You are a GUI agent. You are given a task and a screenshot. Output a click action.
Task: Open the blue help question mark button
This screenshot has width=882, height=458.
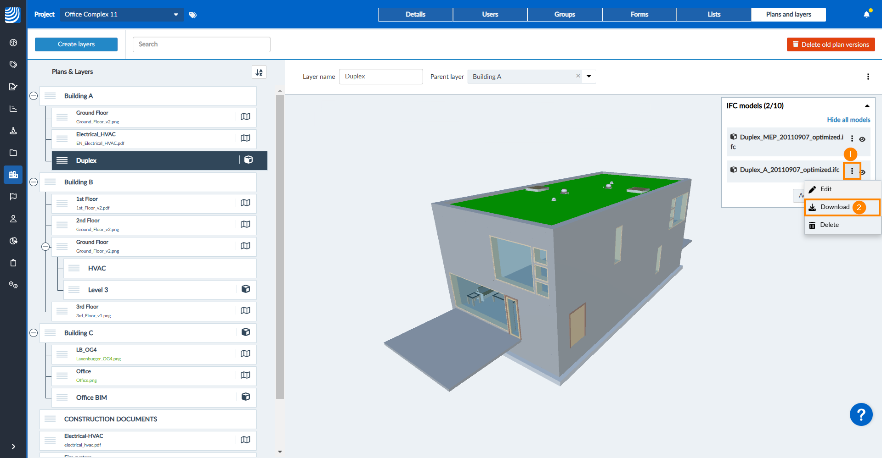861,414
